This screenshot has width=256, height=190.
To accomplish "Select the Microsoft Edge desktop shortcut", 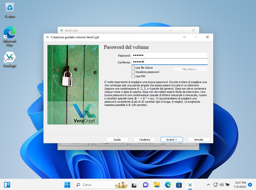I will coord(10,36).
